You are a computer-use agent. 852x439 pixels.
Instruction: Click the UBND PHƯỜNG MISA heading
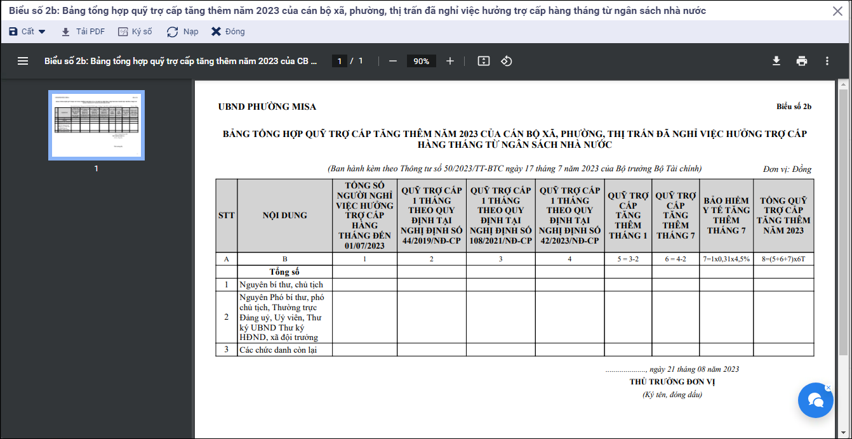point(267,107)
